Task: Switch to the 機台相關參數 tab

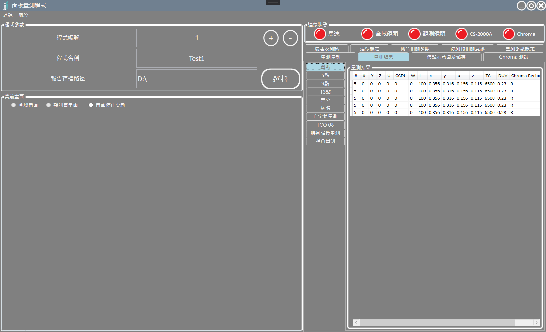Action: point(415,48)
